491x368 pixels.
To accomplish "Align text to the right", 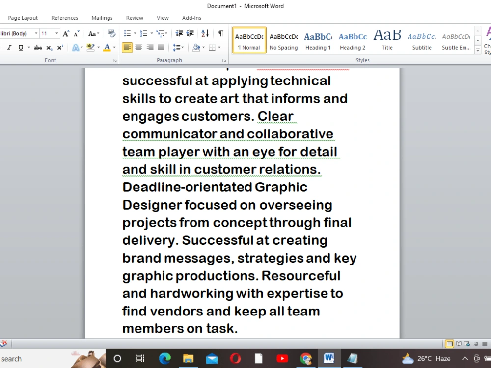I will [x=150, y=47].
